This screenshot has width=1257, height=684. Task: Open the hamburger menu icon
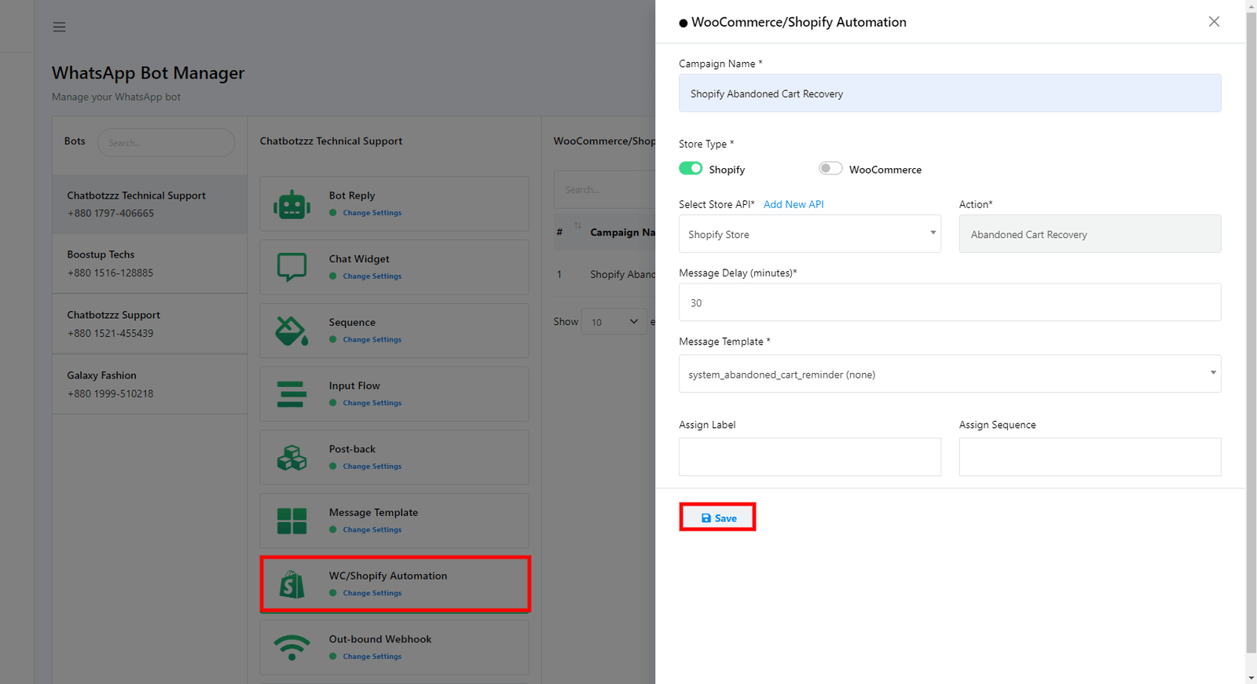(x=59, y=27)
